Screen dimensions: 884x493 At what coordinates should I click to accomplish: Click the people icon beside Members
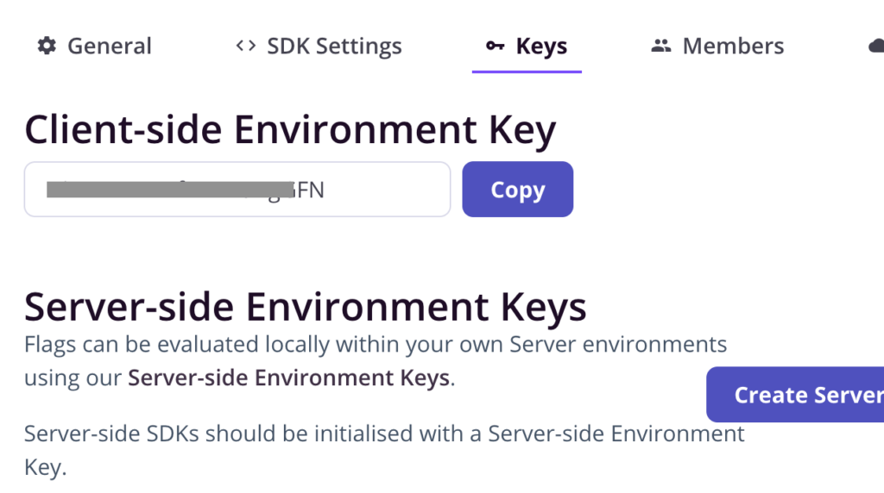[661, 46]
